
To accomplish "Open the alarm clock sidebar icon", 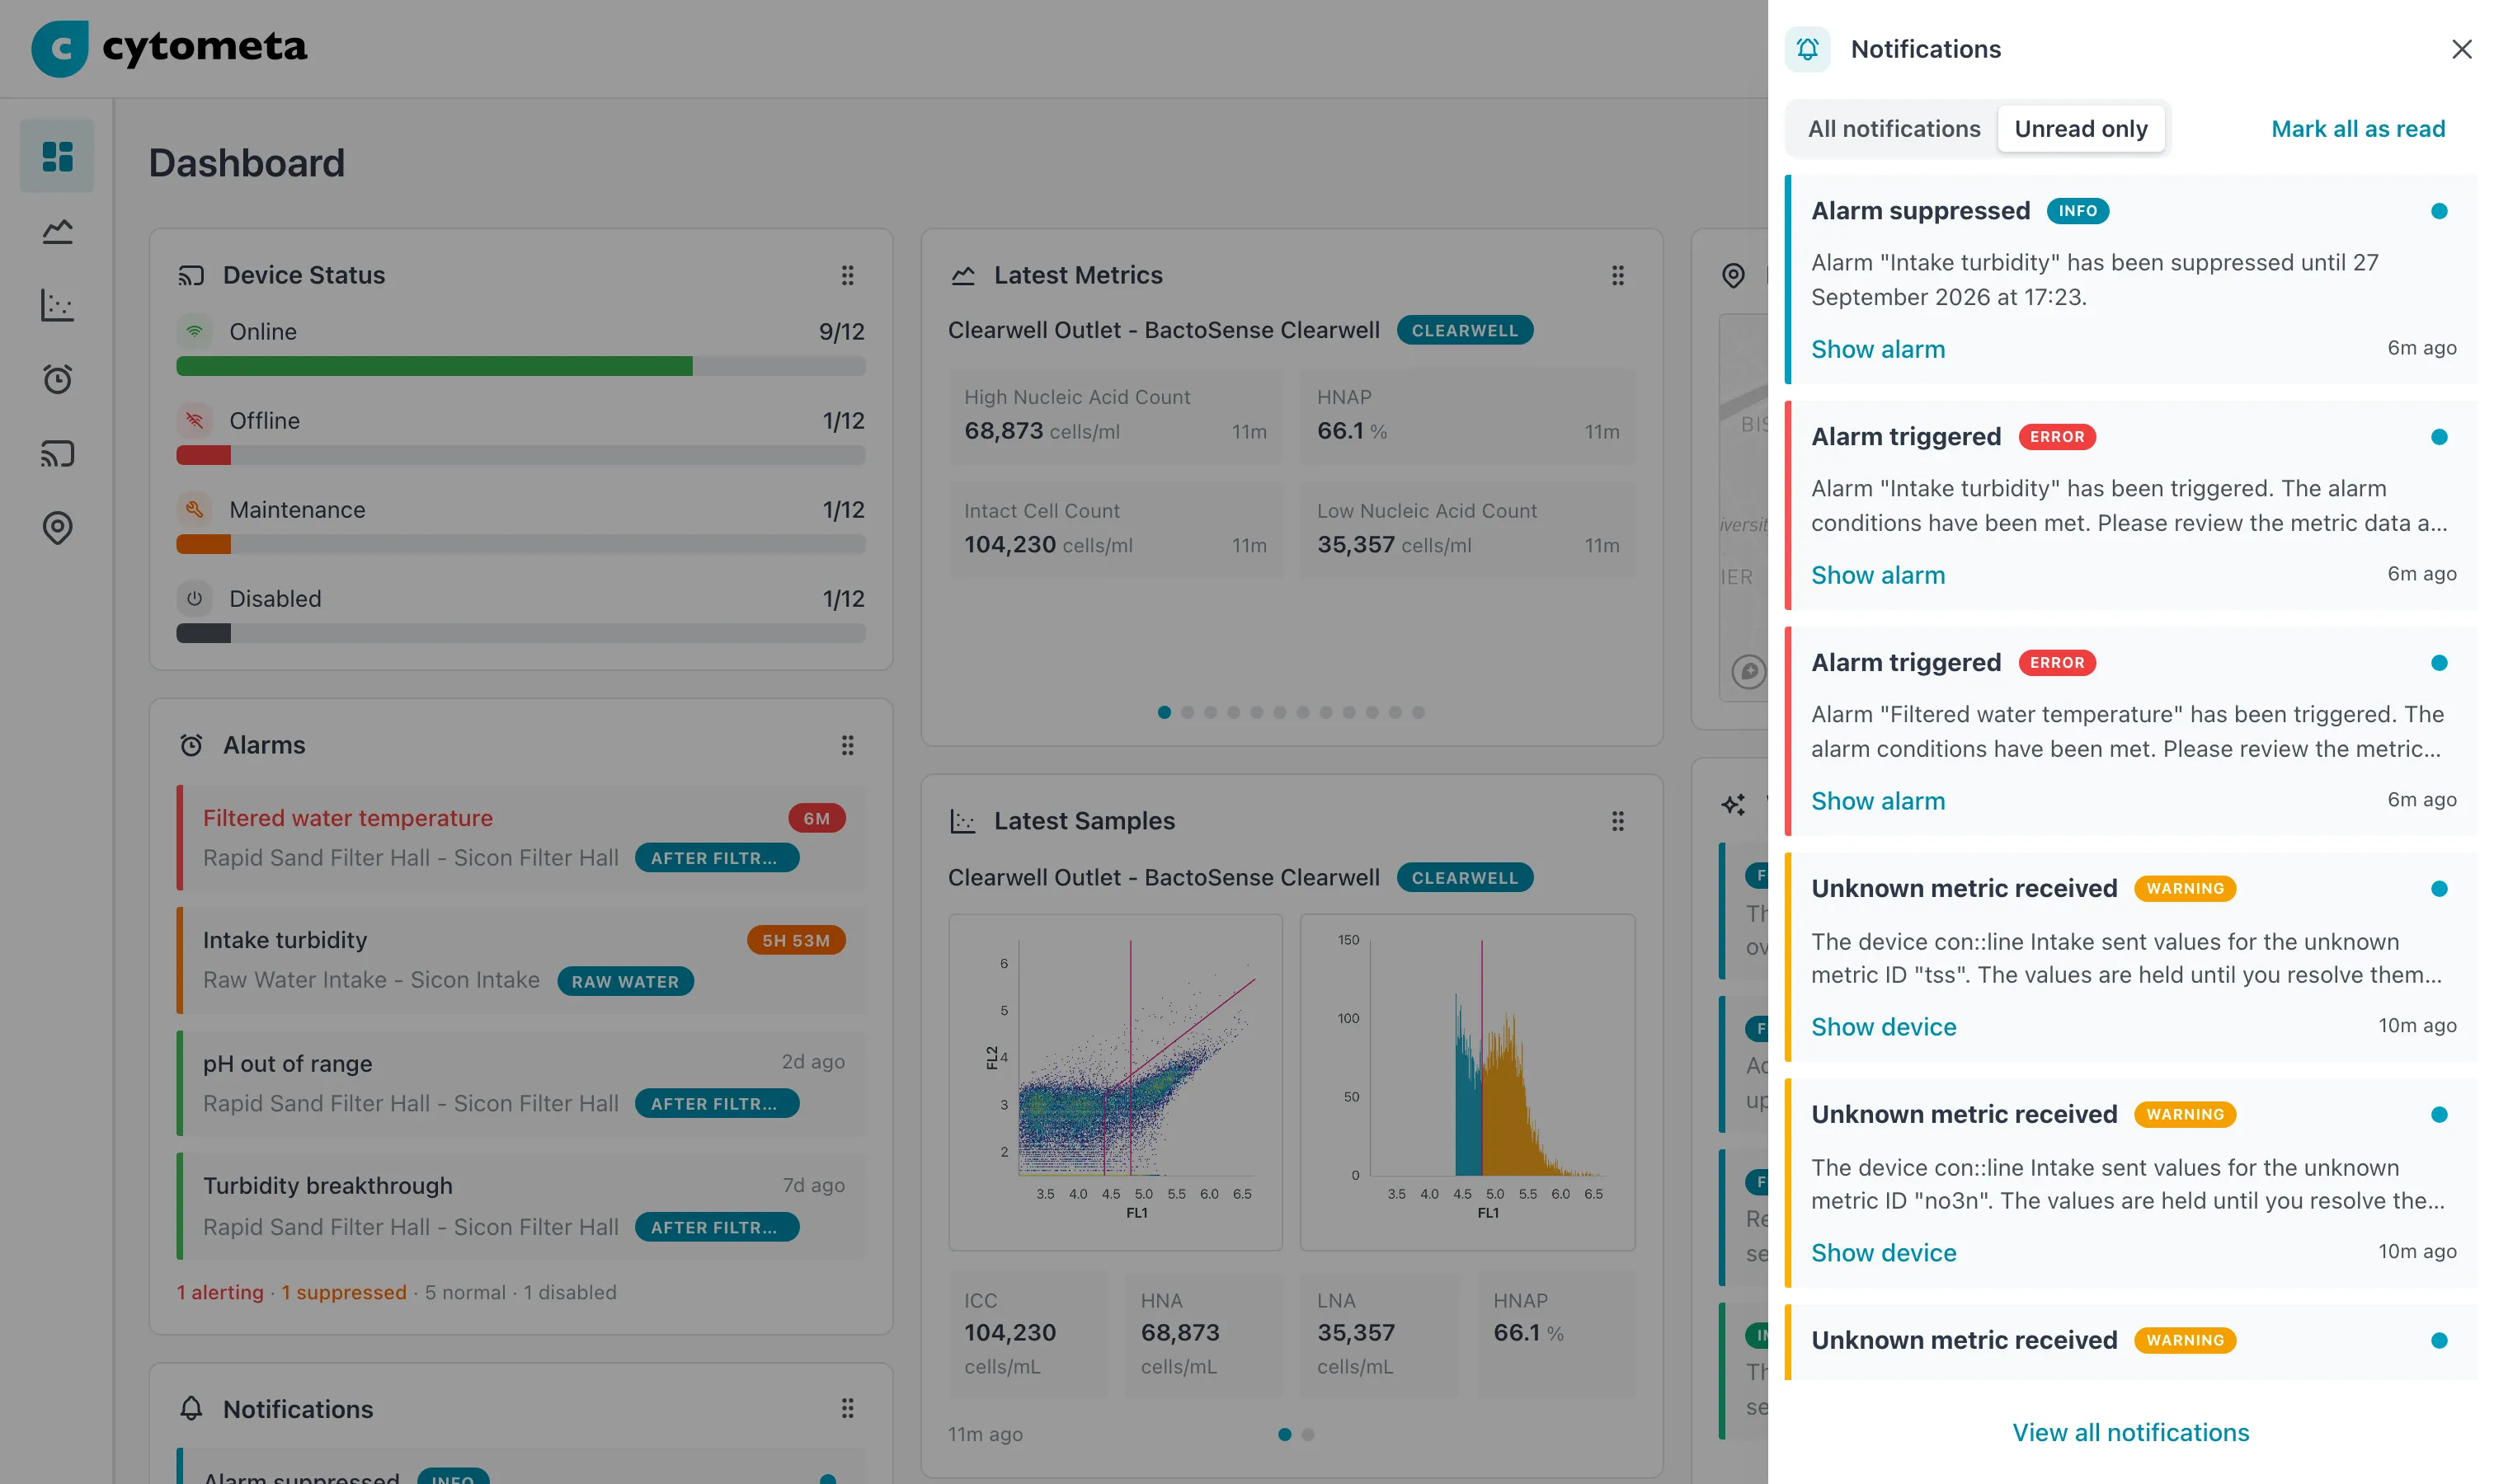I will tap(57, 379).
